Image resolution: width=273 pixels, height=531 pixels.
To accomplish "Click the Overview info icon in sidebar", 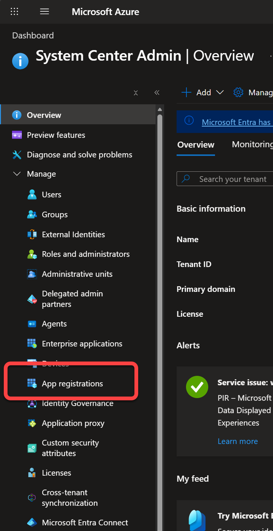I will 17,115.
